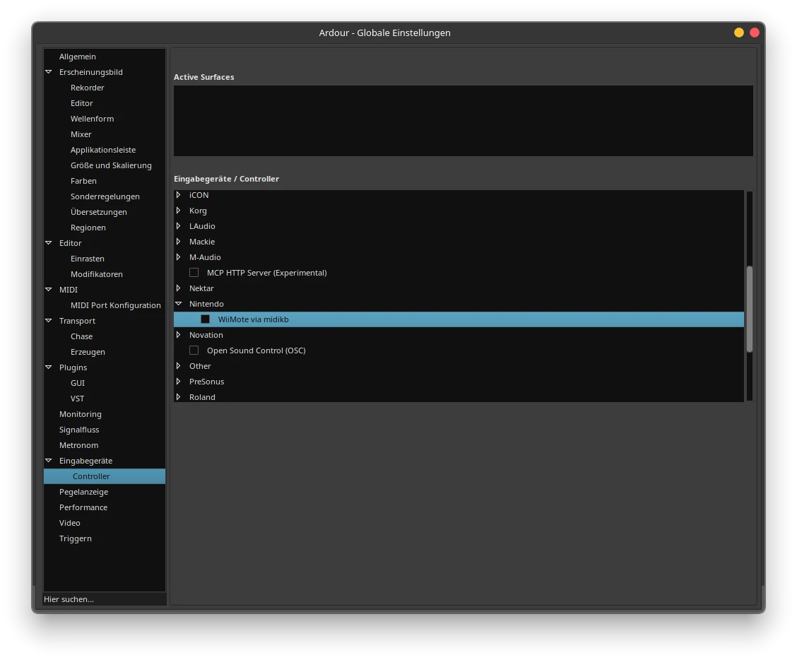This screenshot has width=797, height=660.
Task: Open the Applikationsleiste page
Action: (x=103, y=150)
